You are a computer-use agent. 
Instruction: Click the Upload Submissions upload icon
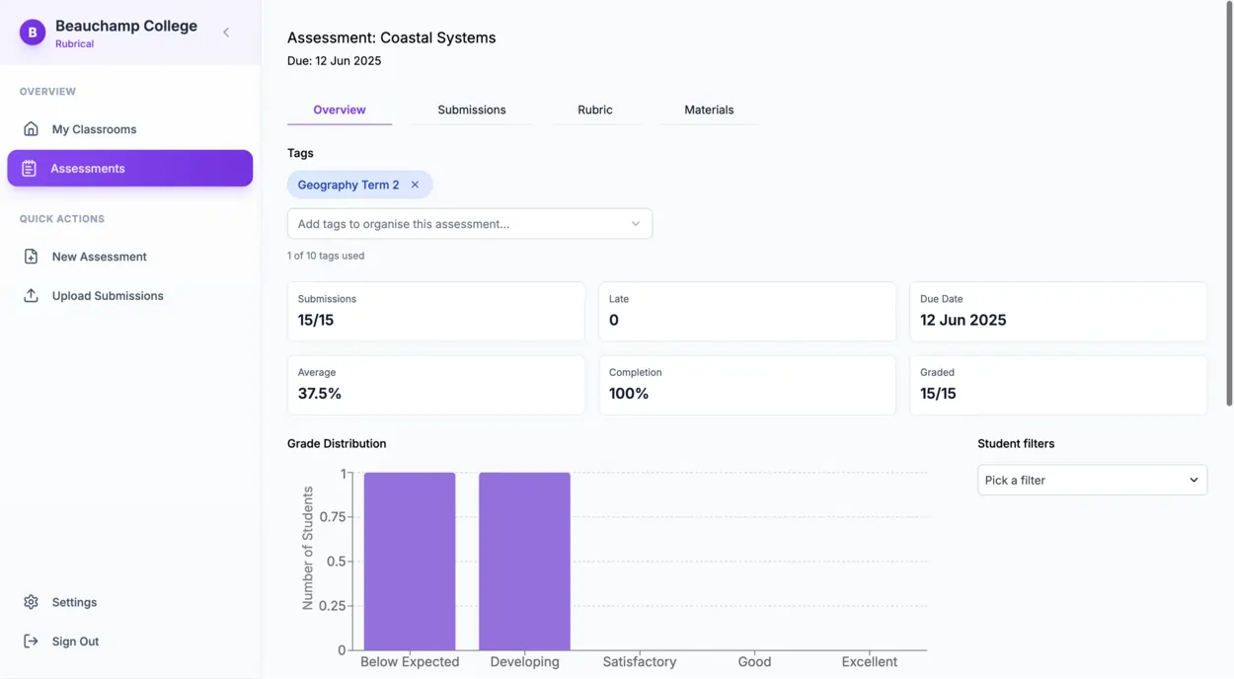[x=31, y=295]
